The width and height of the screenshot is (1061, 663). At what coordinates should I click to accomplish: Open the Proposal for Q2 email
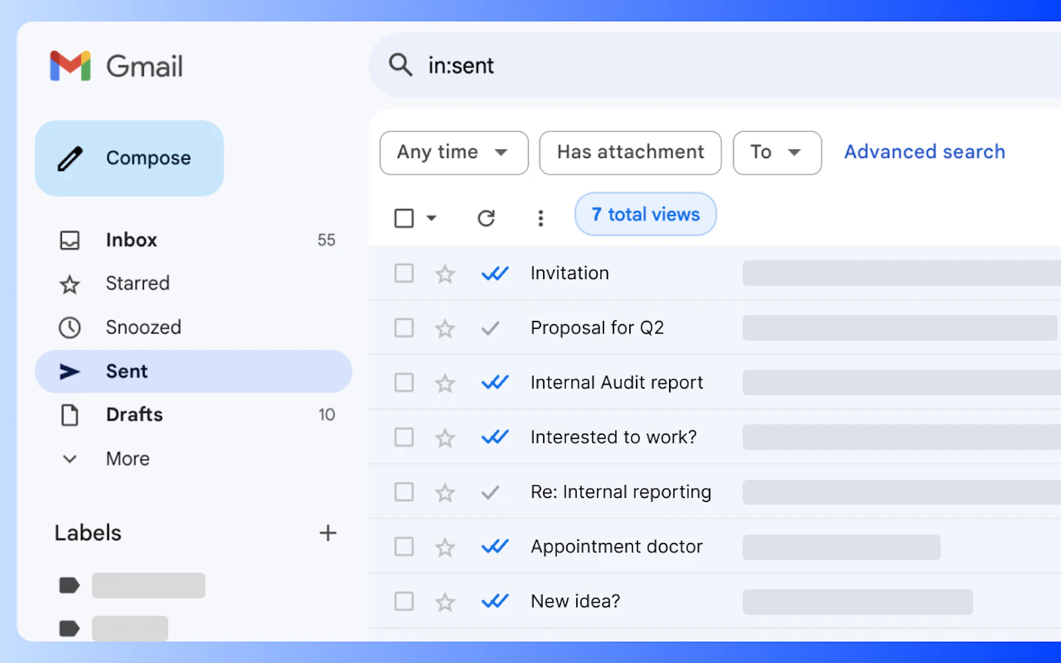point(715,328)
